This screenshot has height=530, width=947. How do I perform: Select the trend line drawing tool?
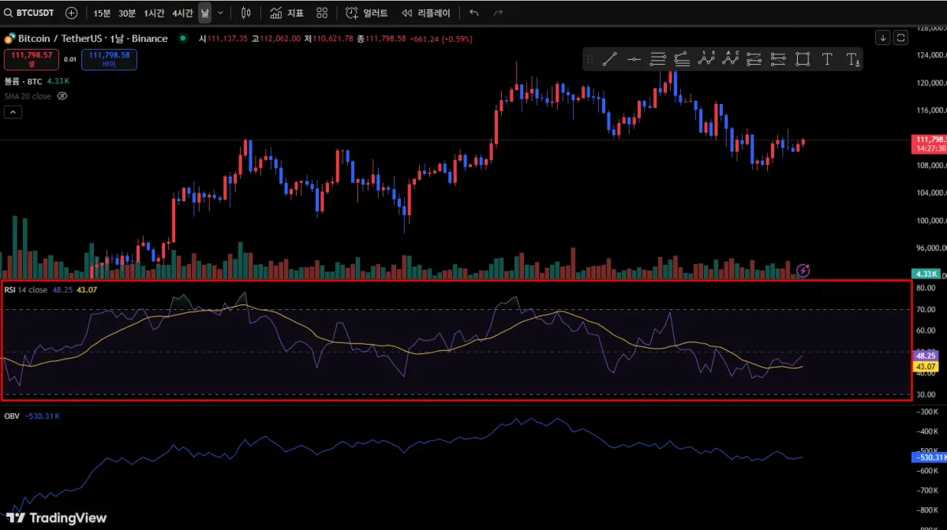click(x=609, y=59)
